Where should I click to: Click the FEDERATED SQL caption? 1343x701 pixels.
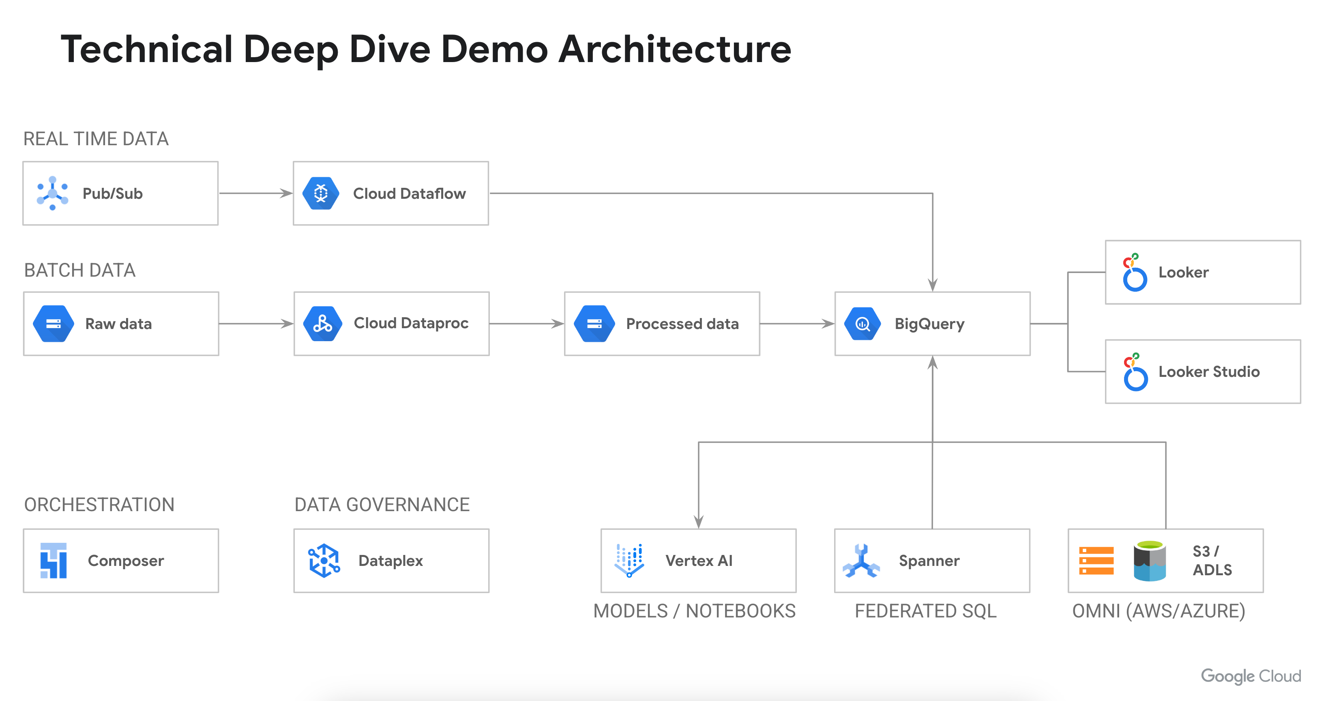[925, 611]
